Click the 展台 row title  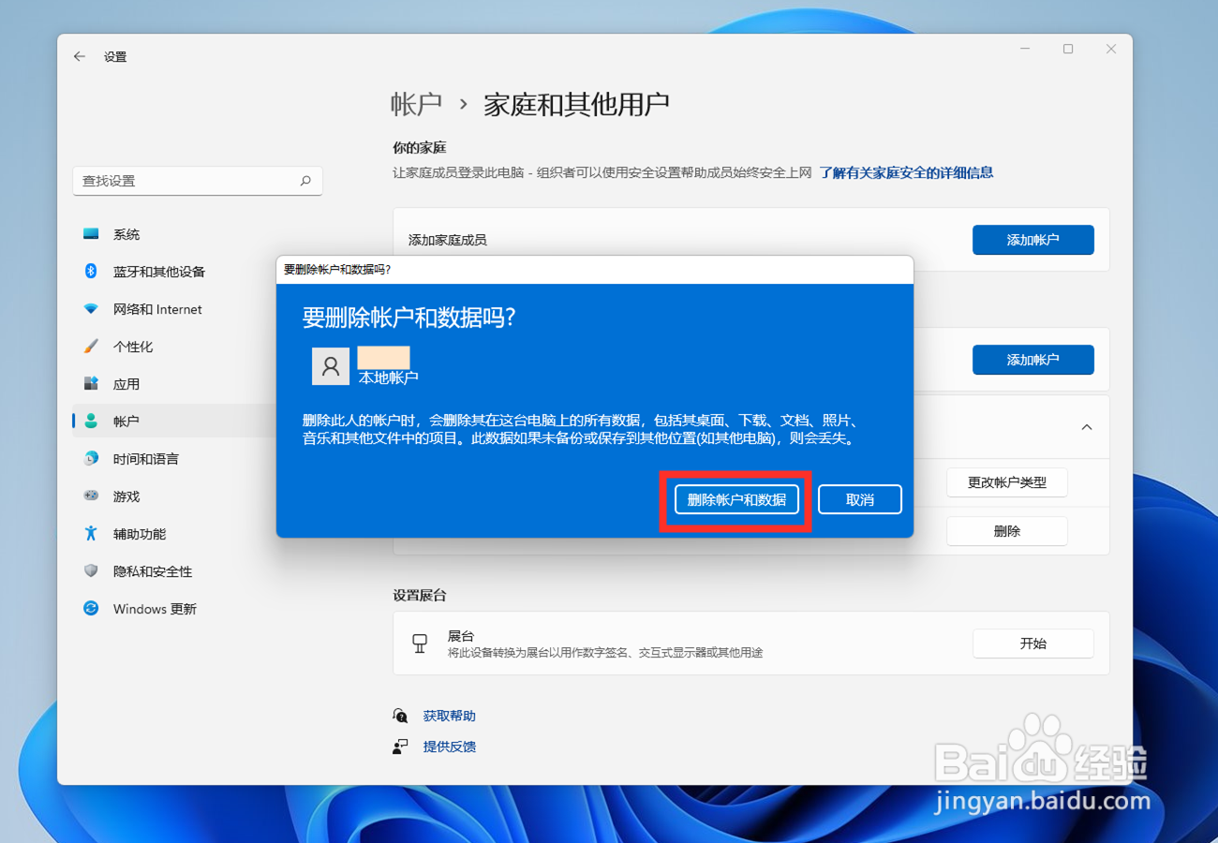click(x=460, y=636)
